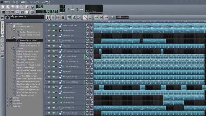Mute the crash02.ogg track

(x=54, y=87)
